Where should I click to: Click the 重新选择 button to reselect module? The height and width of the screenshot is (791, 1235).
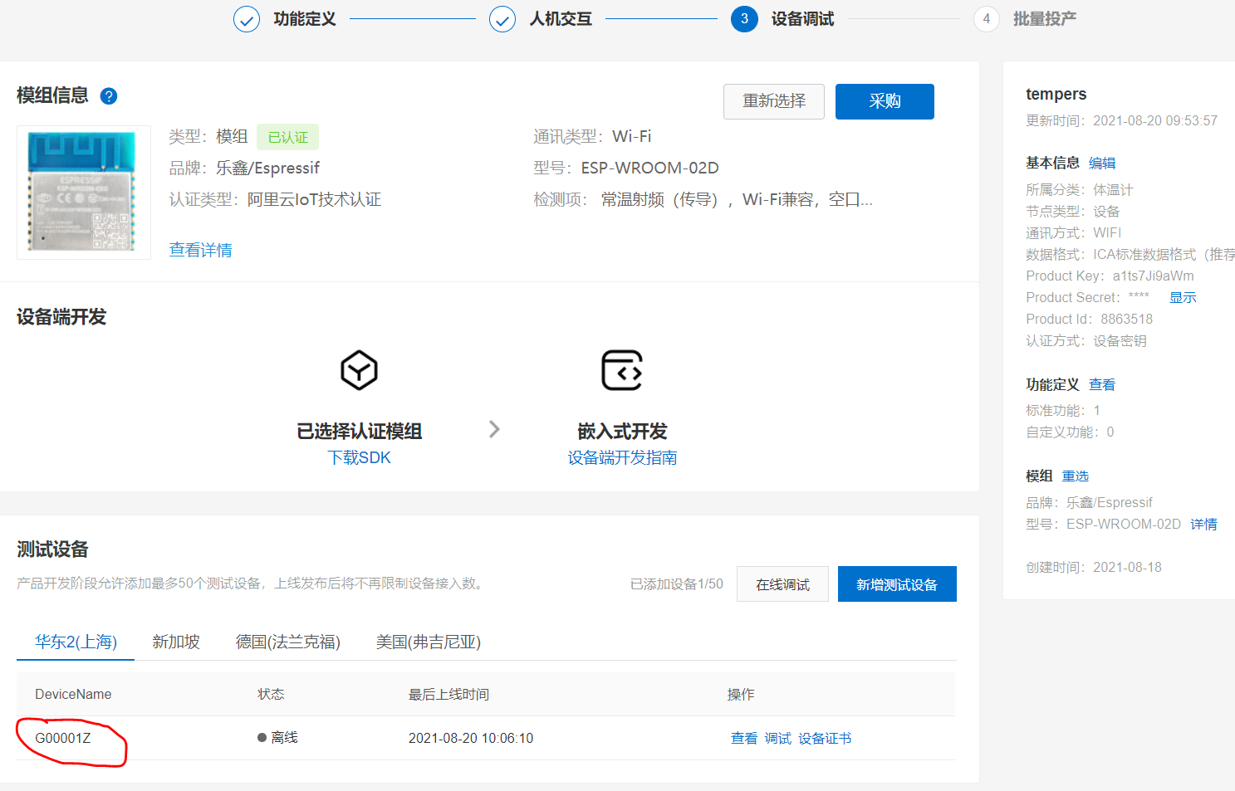tap(773, 101)
